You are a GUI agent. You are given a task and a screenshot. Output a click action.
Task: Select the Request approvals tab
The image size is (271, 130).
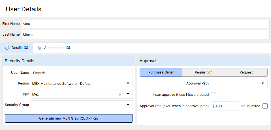point(246,72)
